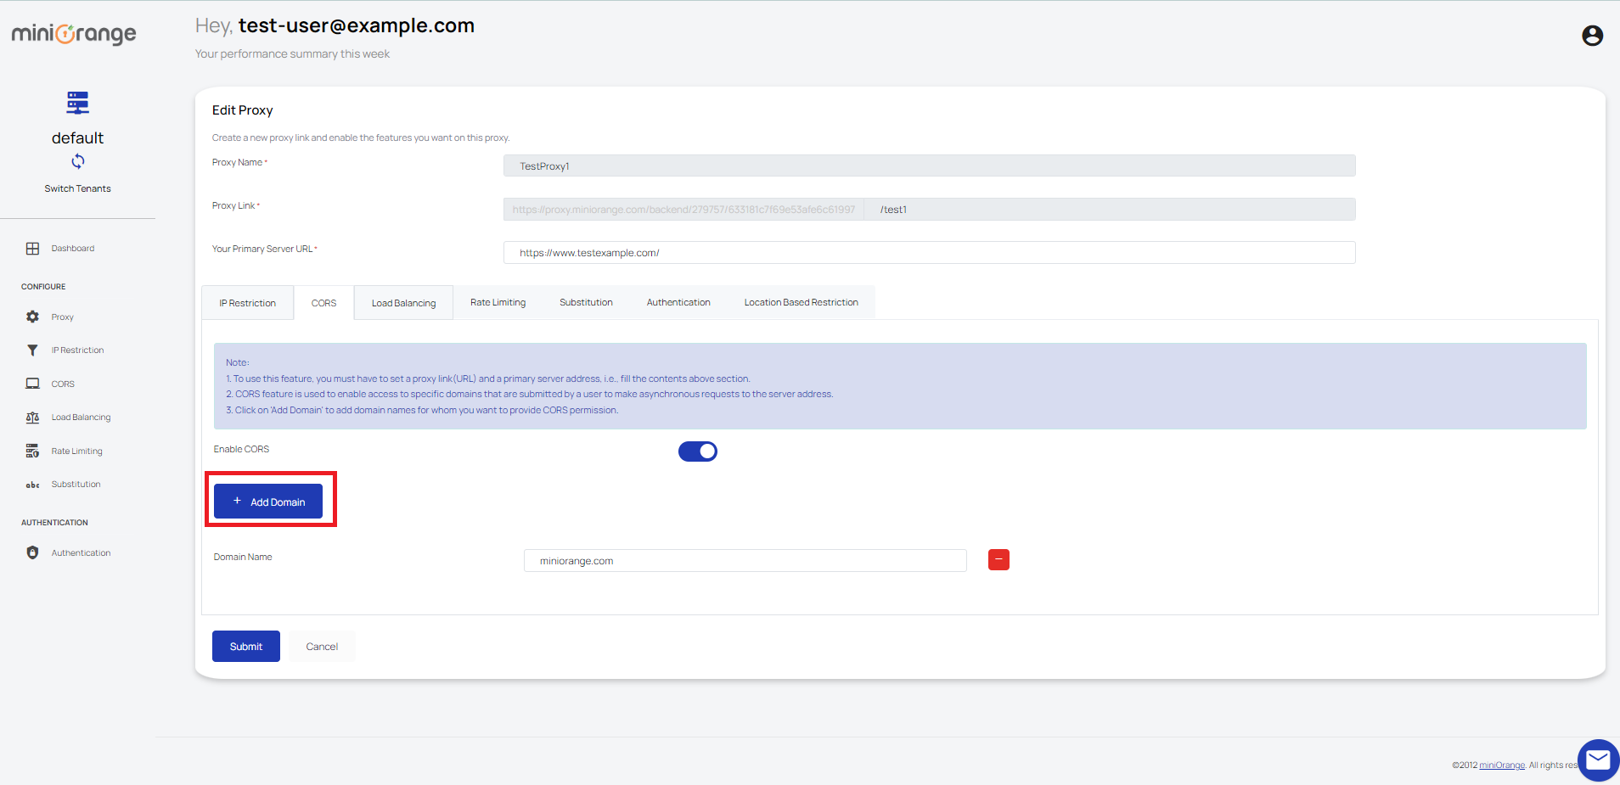This screenshot has height=785, width=1620.
Task: Open the miniOrange footer link
Action: point(1502,765)
